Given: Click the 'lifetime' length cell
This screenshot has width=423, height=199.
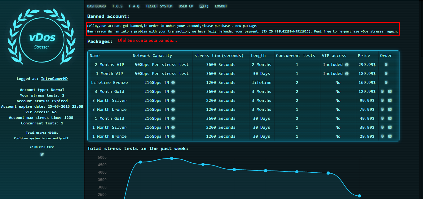Looking at the screenshot, I should coord(262,83).
